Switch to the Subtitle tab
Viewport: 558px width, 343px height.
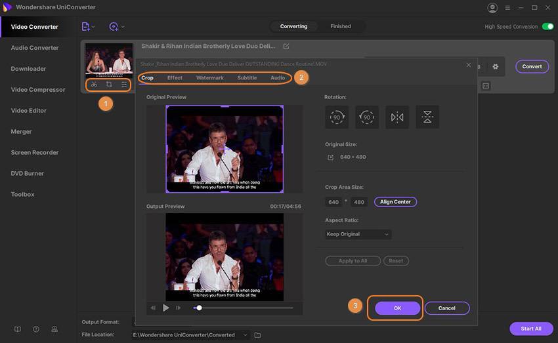[247, 78]
